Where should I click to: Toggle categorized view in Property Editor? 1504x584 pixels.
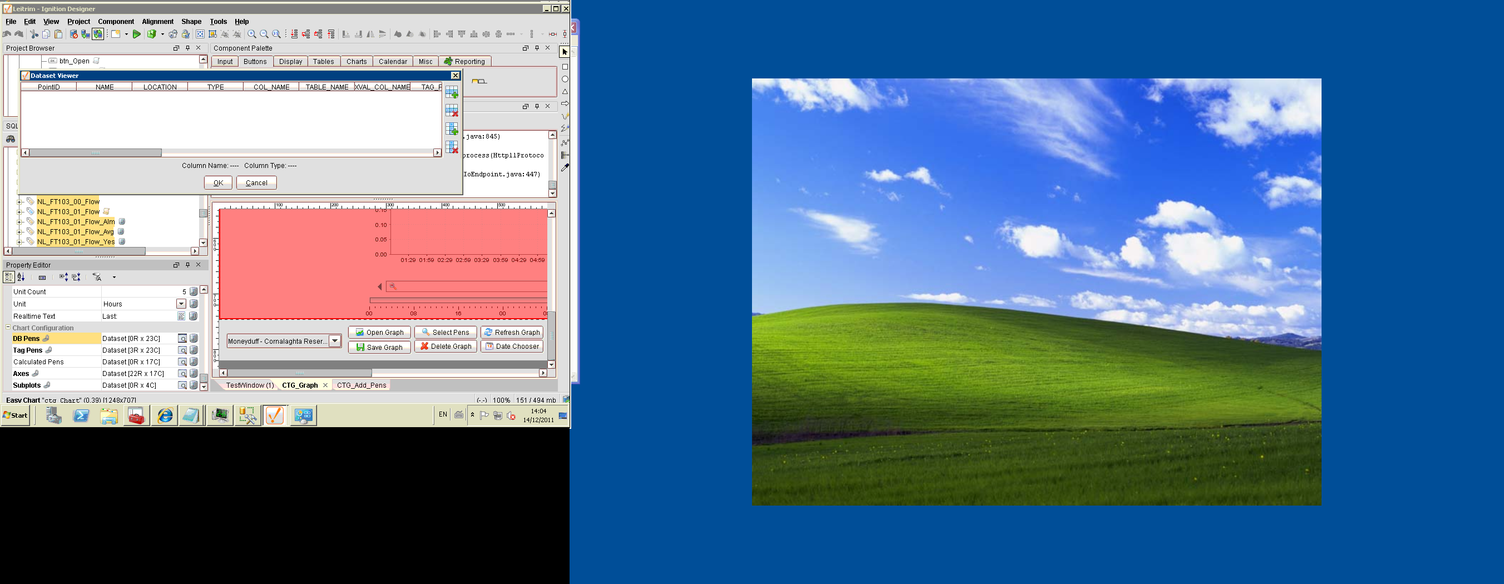(x=9, y=278)
